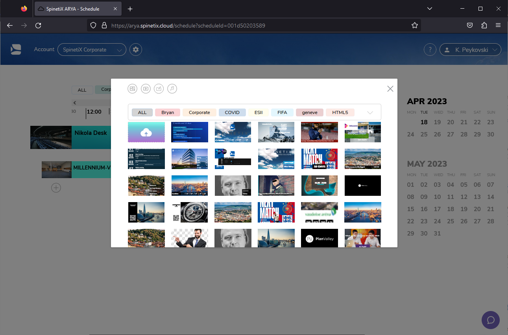Open the K. Peykovski user menu
This screenshot has width=508, height=335.
470,50
